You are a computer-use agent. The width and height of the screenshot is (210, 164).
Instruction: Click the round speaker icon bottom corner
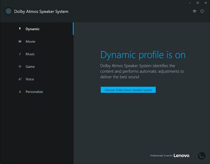coord(202,156)
